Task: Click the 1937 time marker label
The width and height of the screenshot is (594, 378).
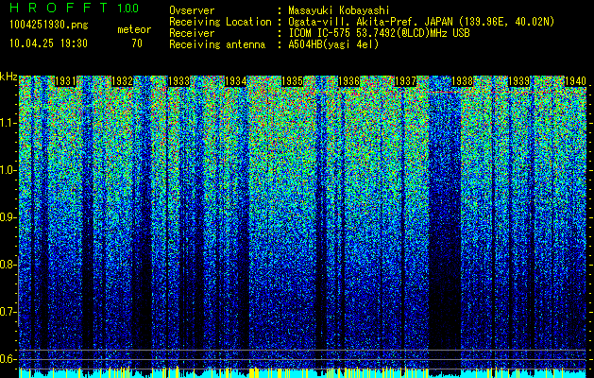Action: [405, 81]
